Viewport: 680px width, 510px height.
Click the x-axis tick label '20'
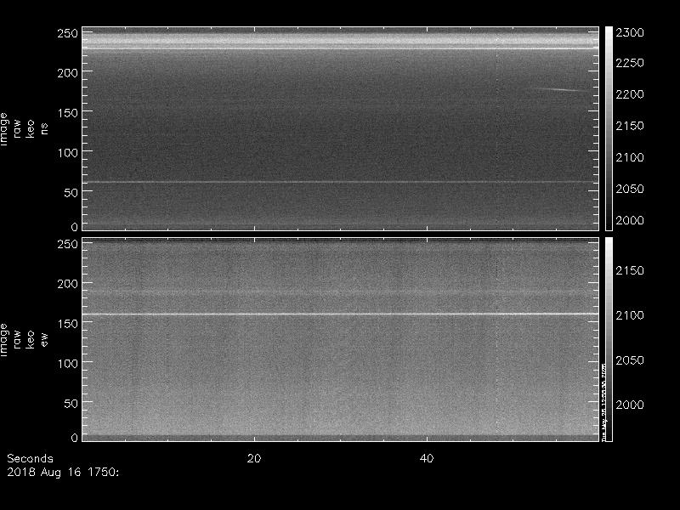[254, 458]
